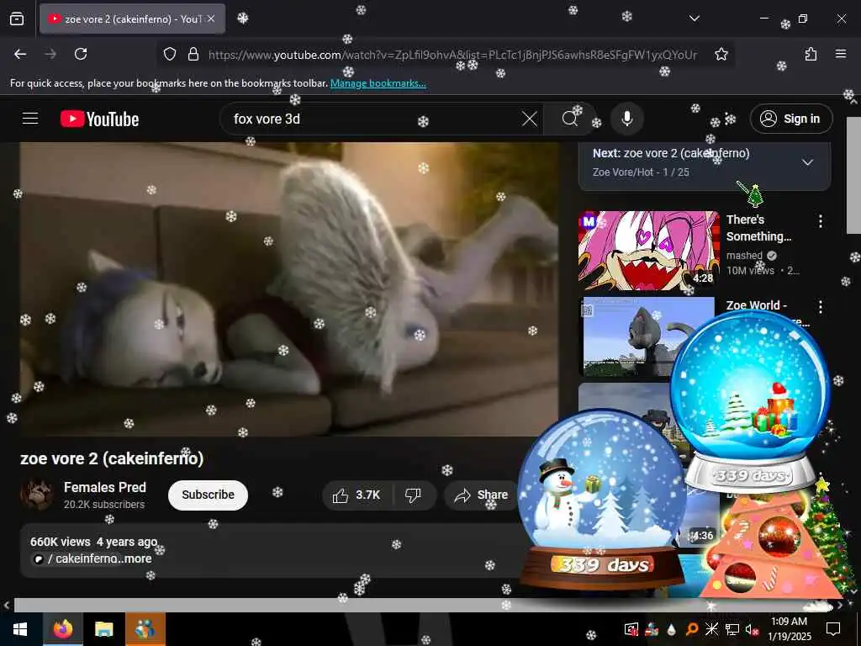
Task: Open the Firefox application menu
Action: [841, 54]
